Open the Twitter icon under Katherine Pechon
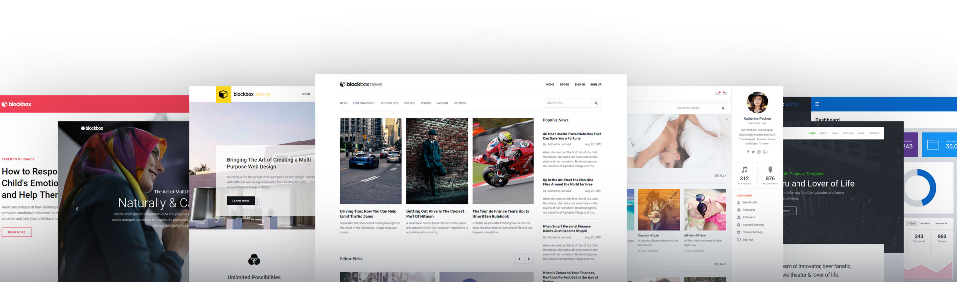 coord(753,152)
